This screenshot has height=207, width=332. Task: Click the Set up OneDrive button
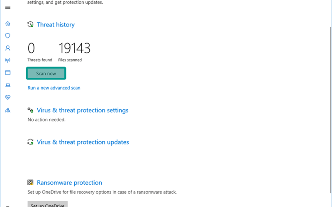coord(47,204)
